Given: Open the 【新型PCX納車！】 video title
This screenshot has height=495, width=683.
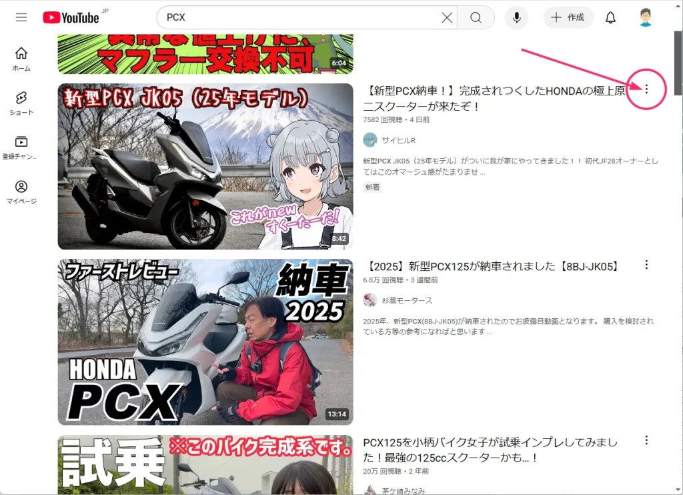Looking at the screenshot, I should pyautogui.click(x=494, y=99).
